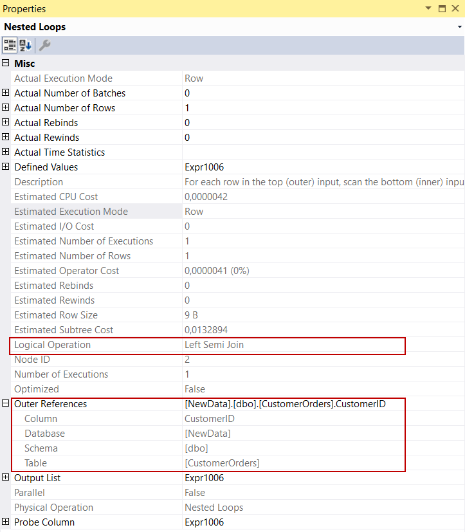
Task: Click Table value [CustomerOrders]
Action: (x=222, y=463)
